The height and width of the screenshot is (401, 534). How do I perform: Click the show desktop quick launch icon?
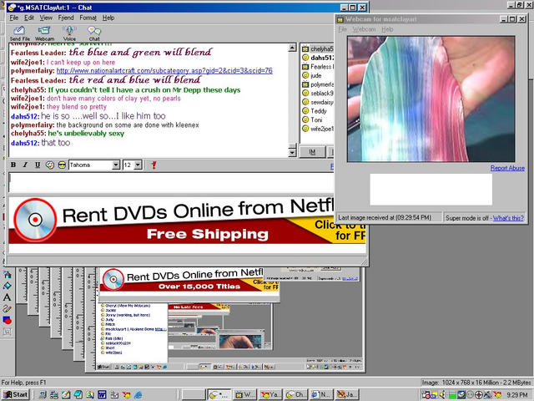[x=66, y=394]
